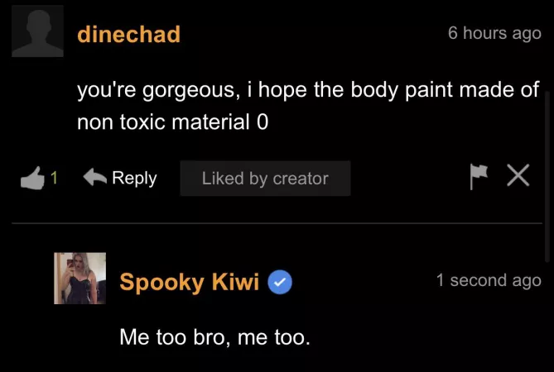Open dinechad's default avatar silhouette
This screenshot has width=554, height=372.
[x=38, y=31]
